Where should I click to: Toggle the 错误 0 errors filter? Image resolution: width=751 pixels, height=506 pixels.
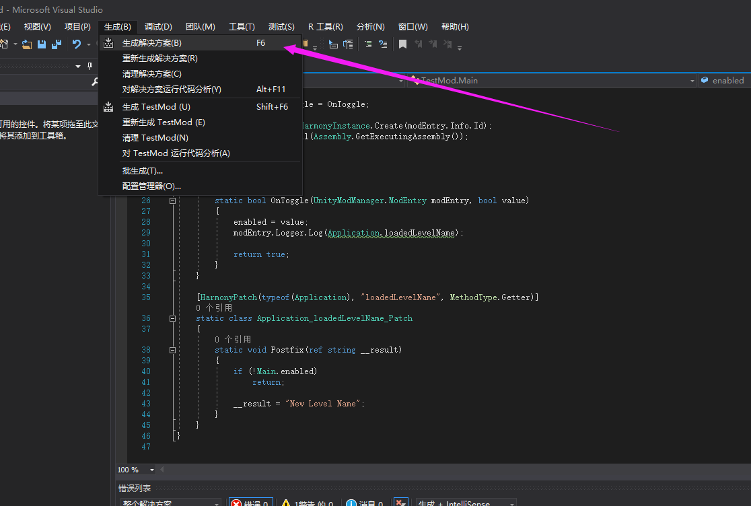click(x=250, y=502)
